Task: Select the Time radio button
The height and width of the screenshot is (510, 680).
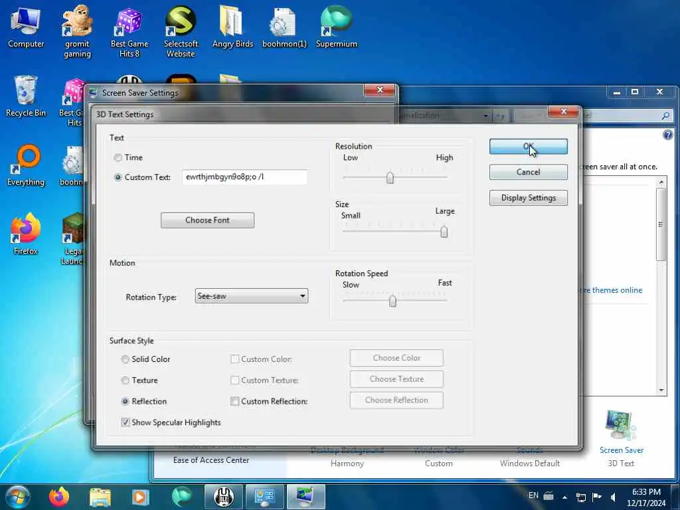Action: pos(118,158)
